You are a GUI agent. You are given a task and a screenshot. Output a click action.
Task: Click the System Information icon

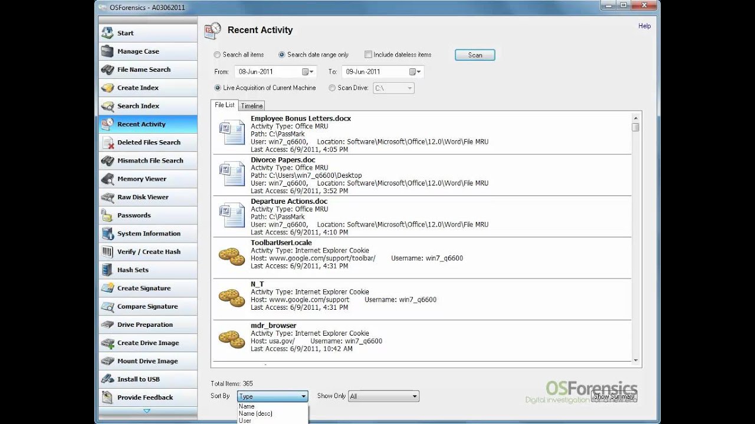pyautogui.click(x=107, y=234)
